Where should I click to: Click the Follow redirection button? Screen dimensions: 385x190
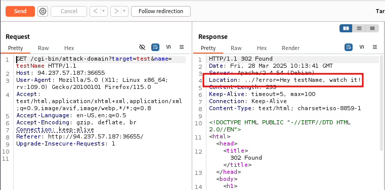click(161, 11)
